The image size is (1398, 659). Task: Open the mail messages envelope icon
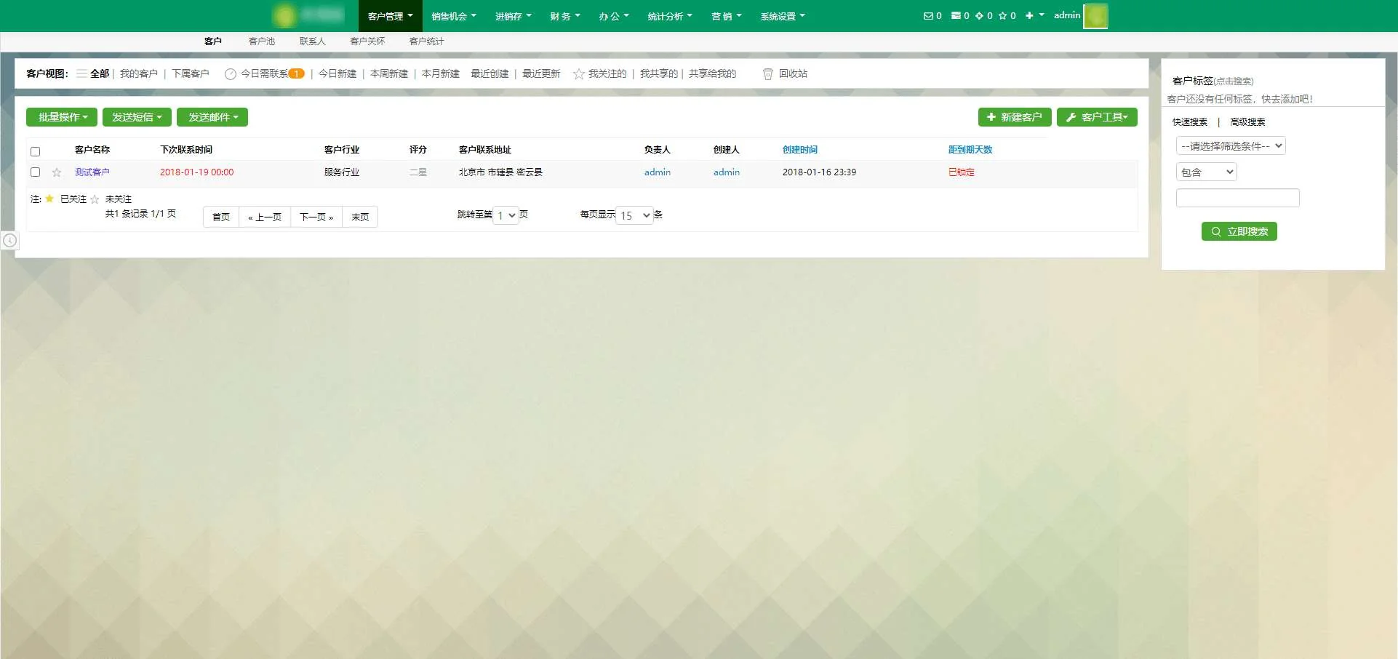(927, 15)
